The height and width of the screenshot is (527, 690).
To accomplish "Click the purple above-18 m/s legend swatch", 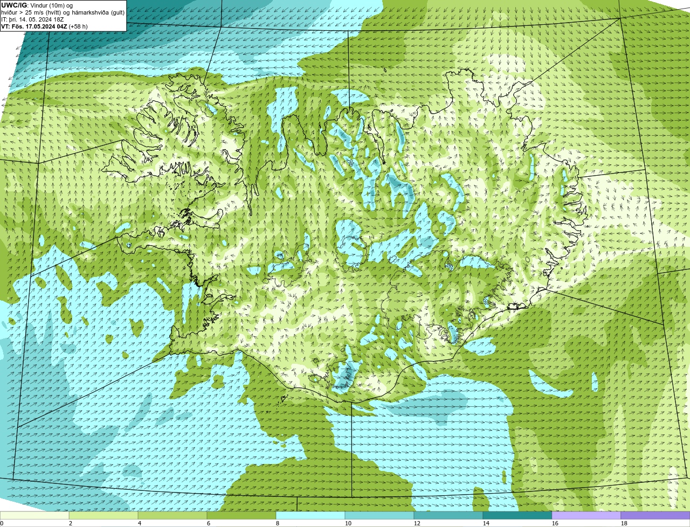I will [x=655, y=516].
